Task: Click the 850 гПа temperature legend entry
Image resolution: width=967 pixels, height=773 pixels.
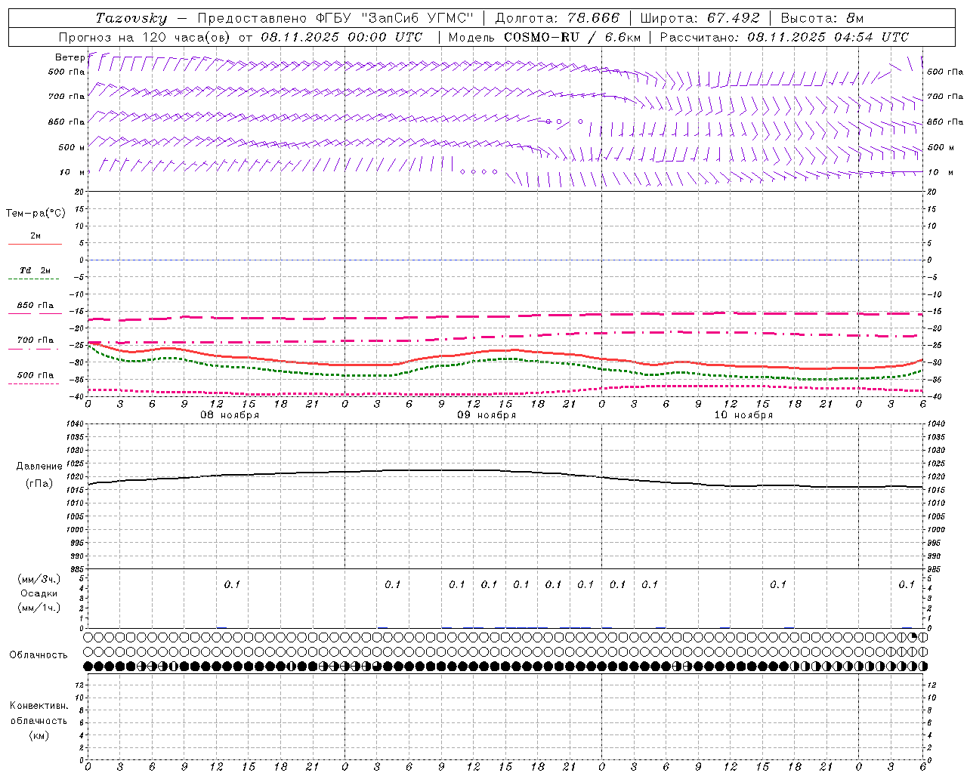Action: (x=36, y=306)
